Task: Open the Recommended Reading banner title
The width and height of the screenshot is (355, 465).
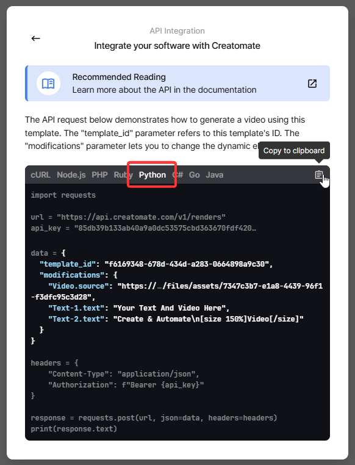Action: [x=119, y=77]
